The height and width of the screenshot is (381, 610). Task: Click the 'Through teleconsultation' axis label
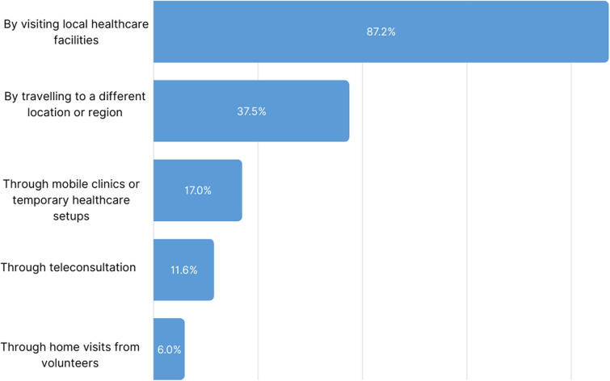[x=68, y=267]
